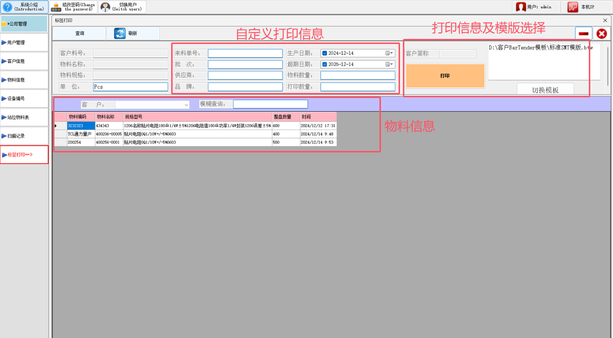
Task: Toggle the expiry date checkbox 2026-12-14
Action: tap(325, 65)
